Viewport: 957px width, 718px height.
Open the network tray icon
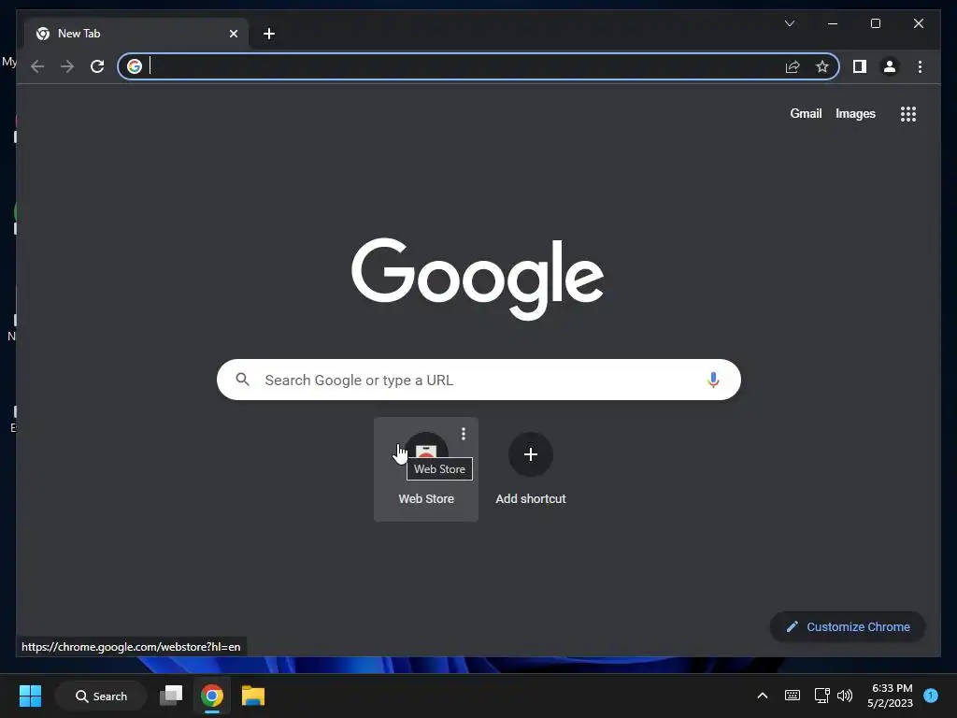coord(821,696)
